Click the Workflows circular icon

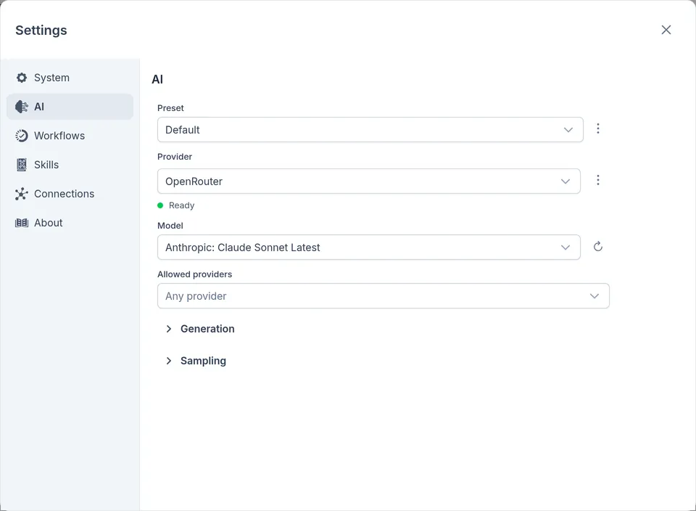point(21,136)
